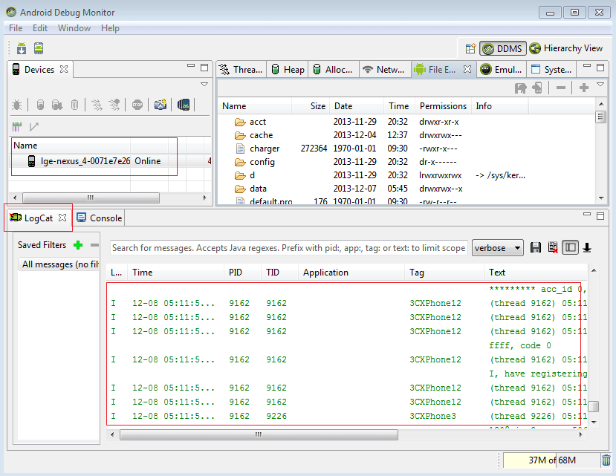This screenshot has height=476, width=616.
Task: Open the Open Perspective button
Action: (470, 48)
